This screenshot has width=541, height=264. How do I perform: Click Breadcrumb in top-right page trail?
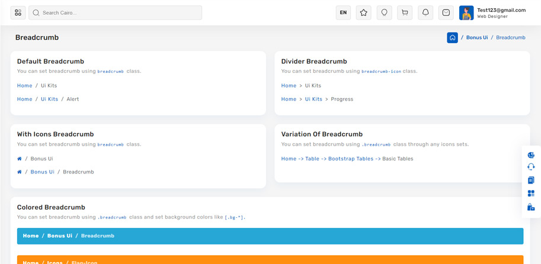click(511, 37)
